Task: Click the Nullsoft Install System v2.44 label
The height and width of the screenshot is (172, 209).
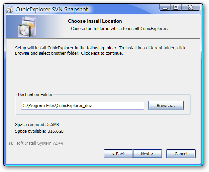Action: coord(36,143)
